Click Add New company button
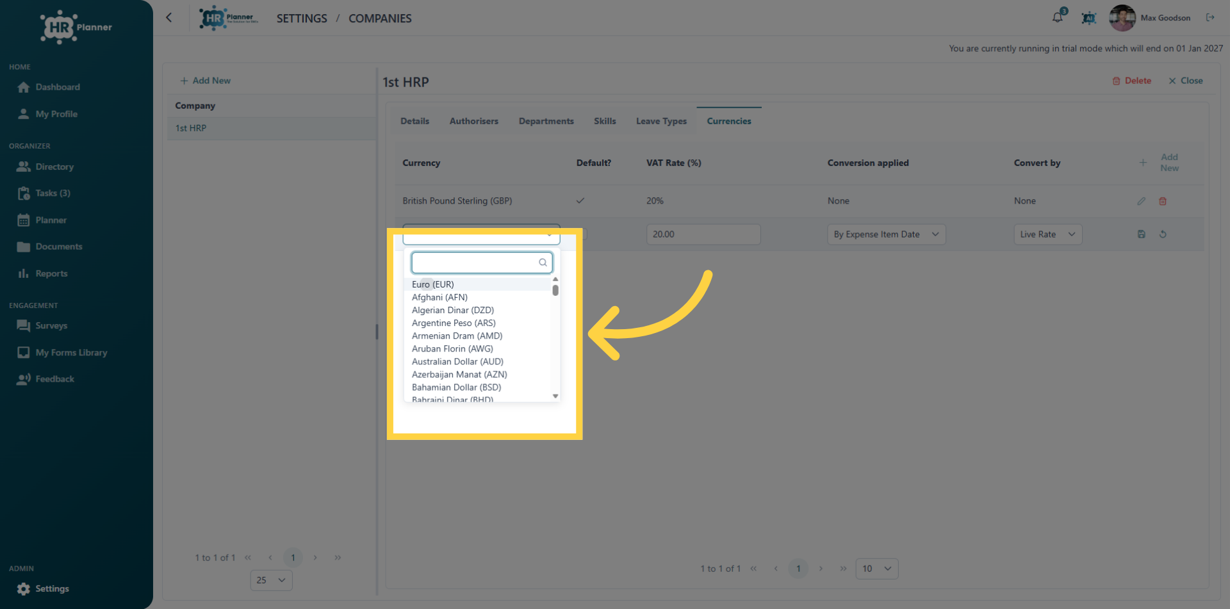The height and width of the screenshot is (609, 1230). 205,81
